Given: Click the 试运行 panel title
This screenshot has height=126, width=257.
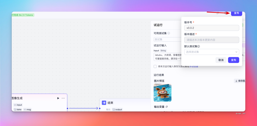Looking at the screenshot, I should pyautogui.click(x=158, y=25).
